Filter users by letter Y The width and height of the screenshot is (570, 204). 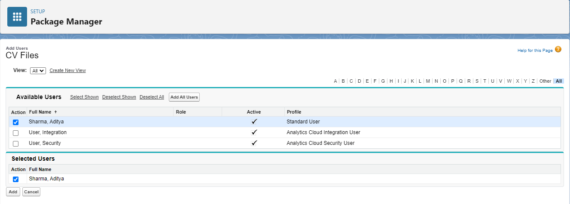click(525, 81)
